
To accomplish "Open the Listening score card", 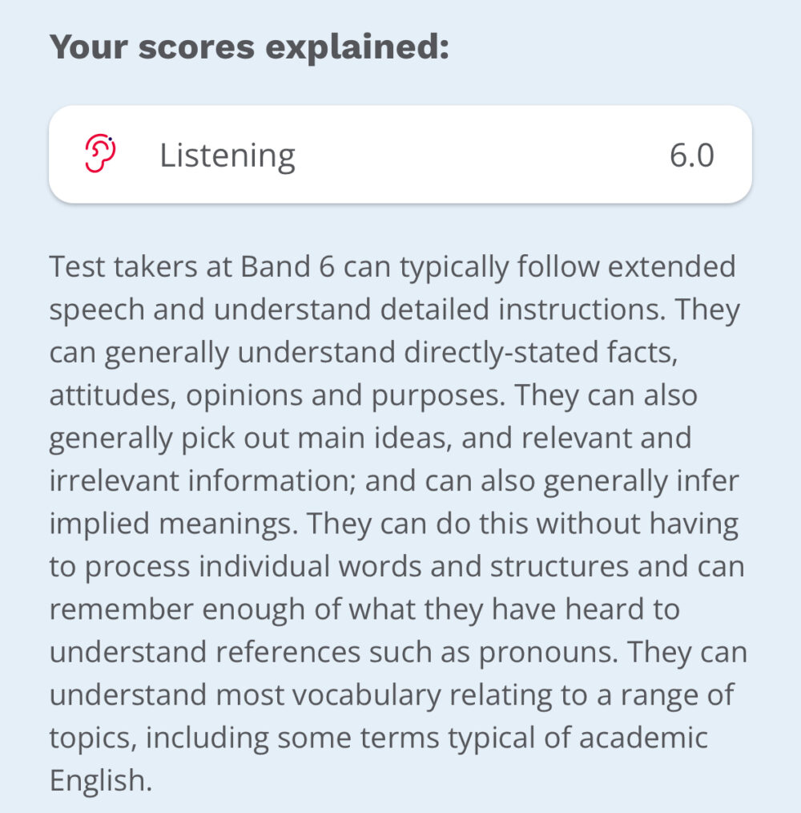I will coord(400,155).
